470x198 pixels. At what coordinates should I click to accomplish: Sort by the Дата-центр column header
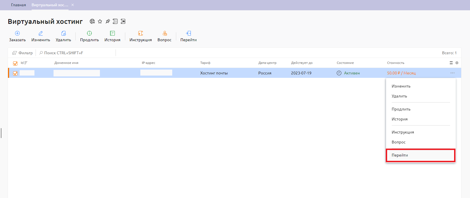pos(267,63)
